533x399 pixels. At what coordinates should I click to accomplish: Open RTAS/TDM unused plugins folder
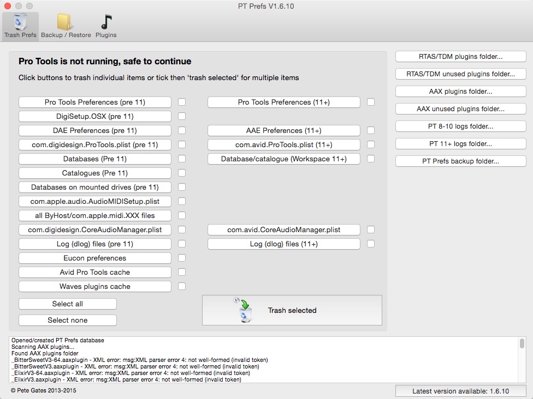pyautogui.click(x=460, y=74)
